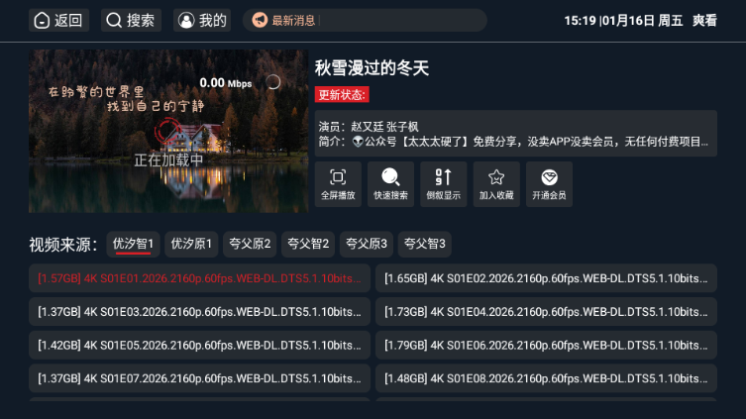Play episode S01E06 [1.79GB]
Screen dimensions: 746x419
546,345
